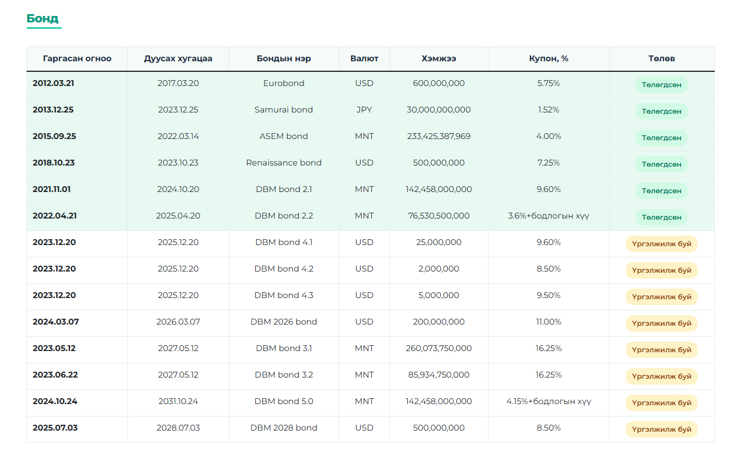
Task: Select the Бондын нэр column header
Action: pos(283,59)
